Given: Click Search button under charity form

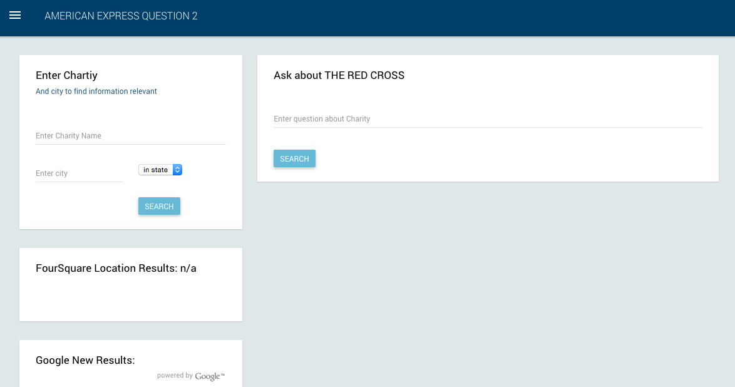Looking at the screenshot, I should coord(160,207).
